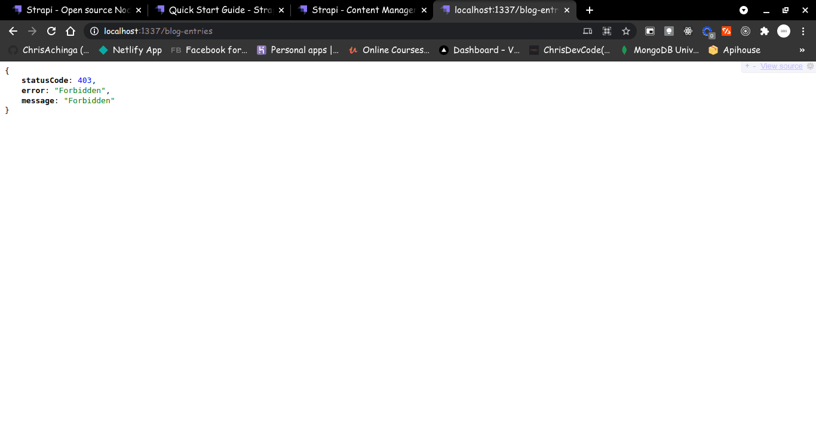The image size is (816, 438).
Task: Open JSON viewer settings gear icon
Action: coord(811,66)
